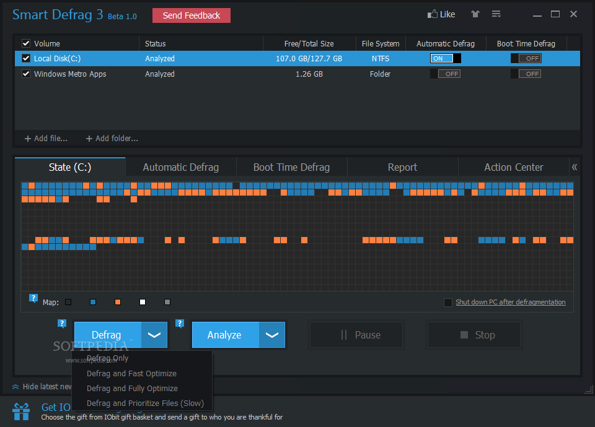Click the NTFS file system cell
Screen dimensions: 595x427
point(380,59)
